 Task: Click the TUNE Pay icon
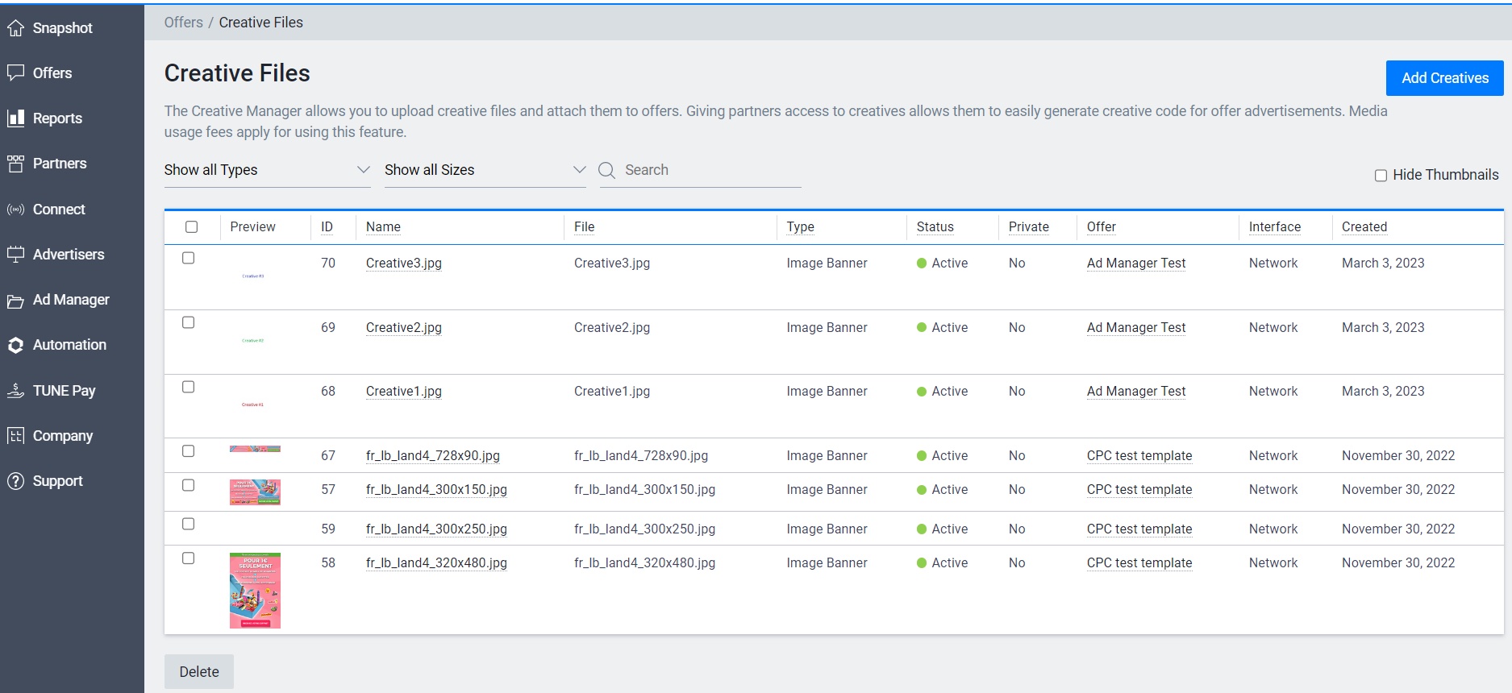click(15, 391)
